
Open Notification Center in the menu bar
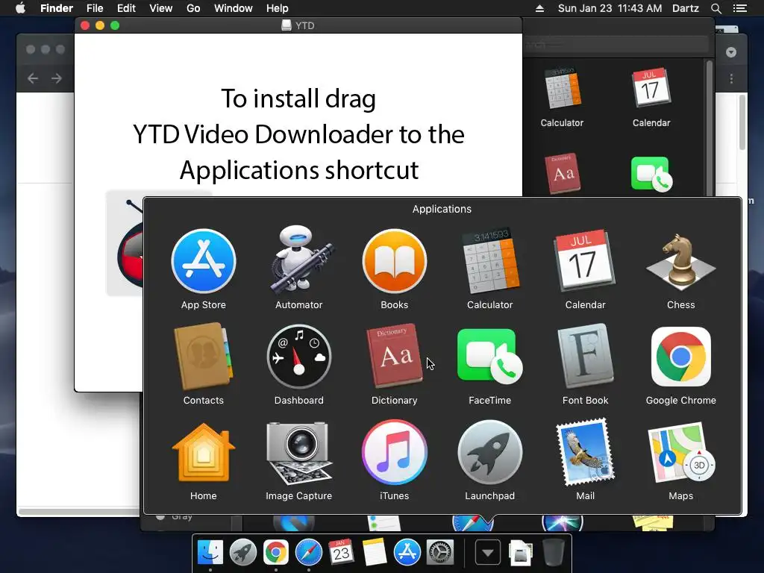tap(740, 8)
